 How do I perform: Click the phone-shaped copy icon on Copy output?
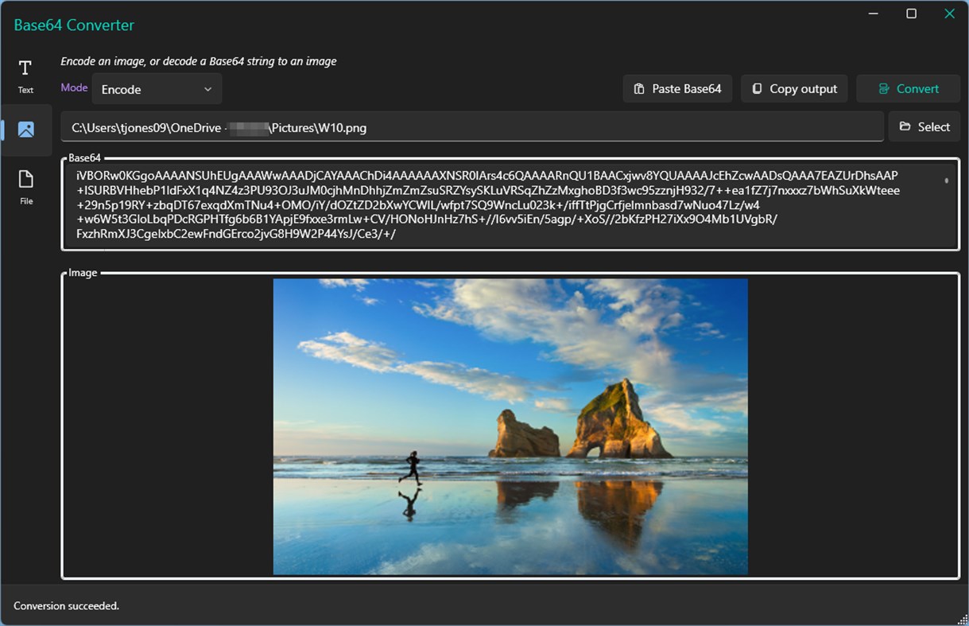click(757, 88)
